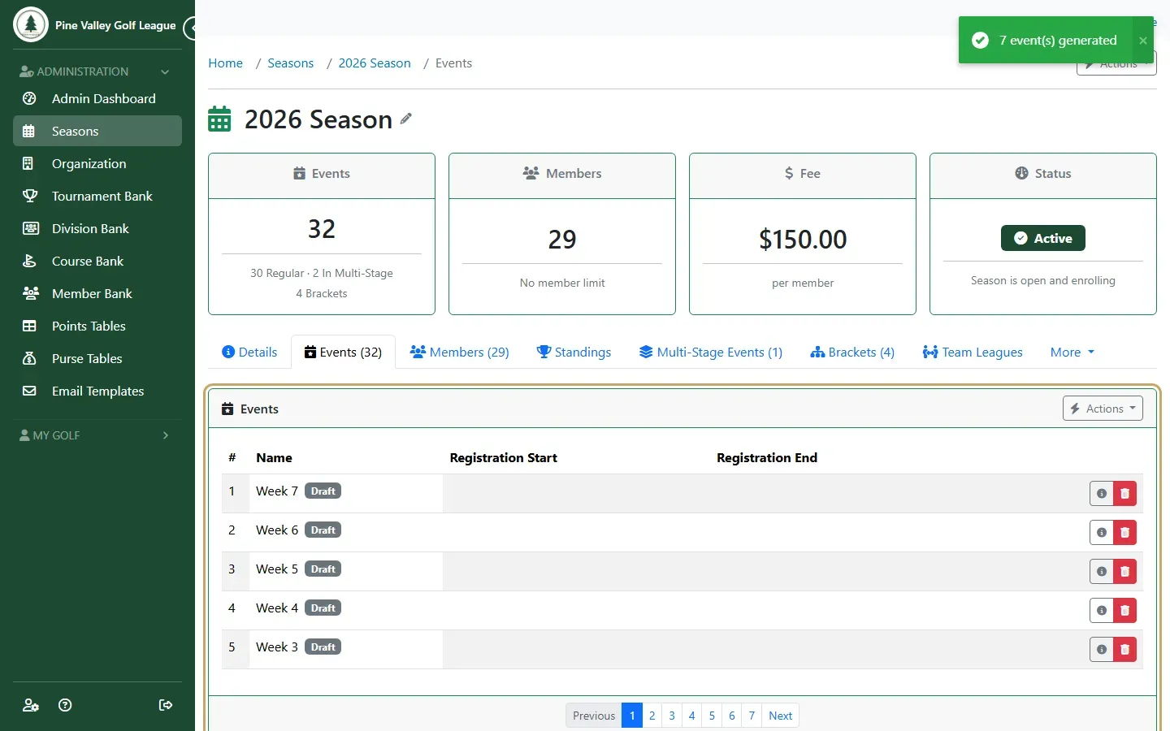Open Tournament Bank in sidebar
1170x731 pixels.
97,197
